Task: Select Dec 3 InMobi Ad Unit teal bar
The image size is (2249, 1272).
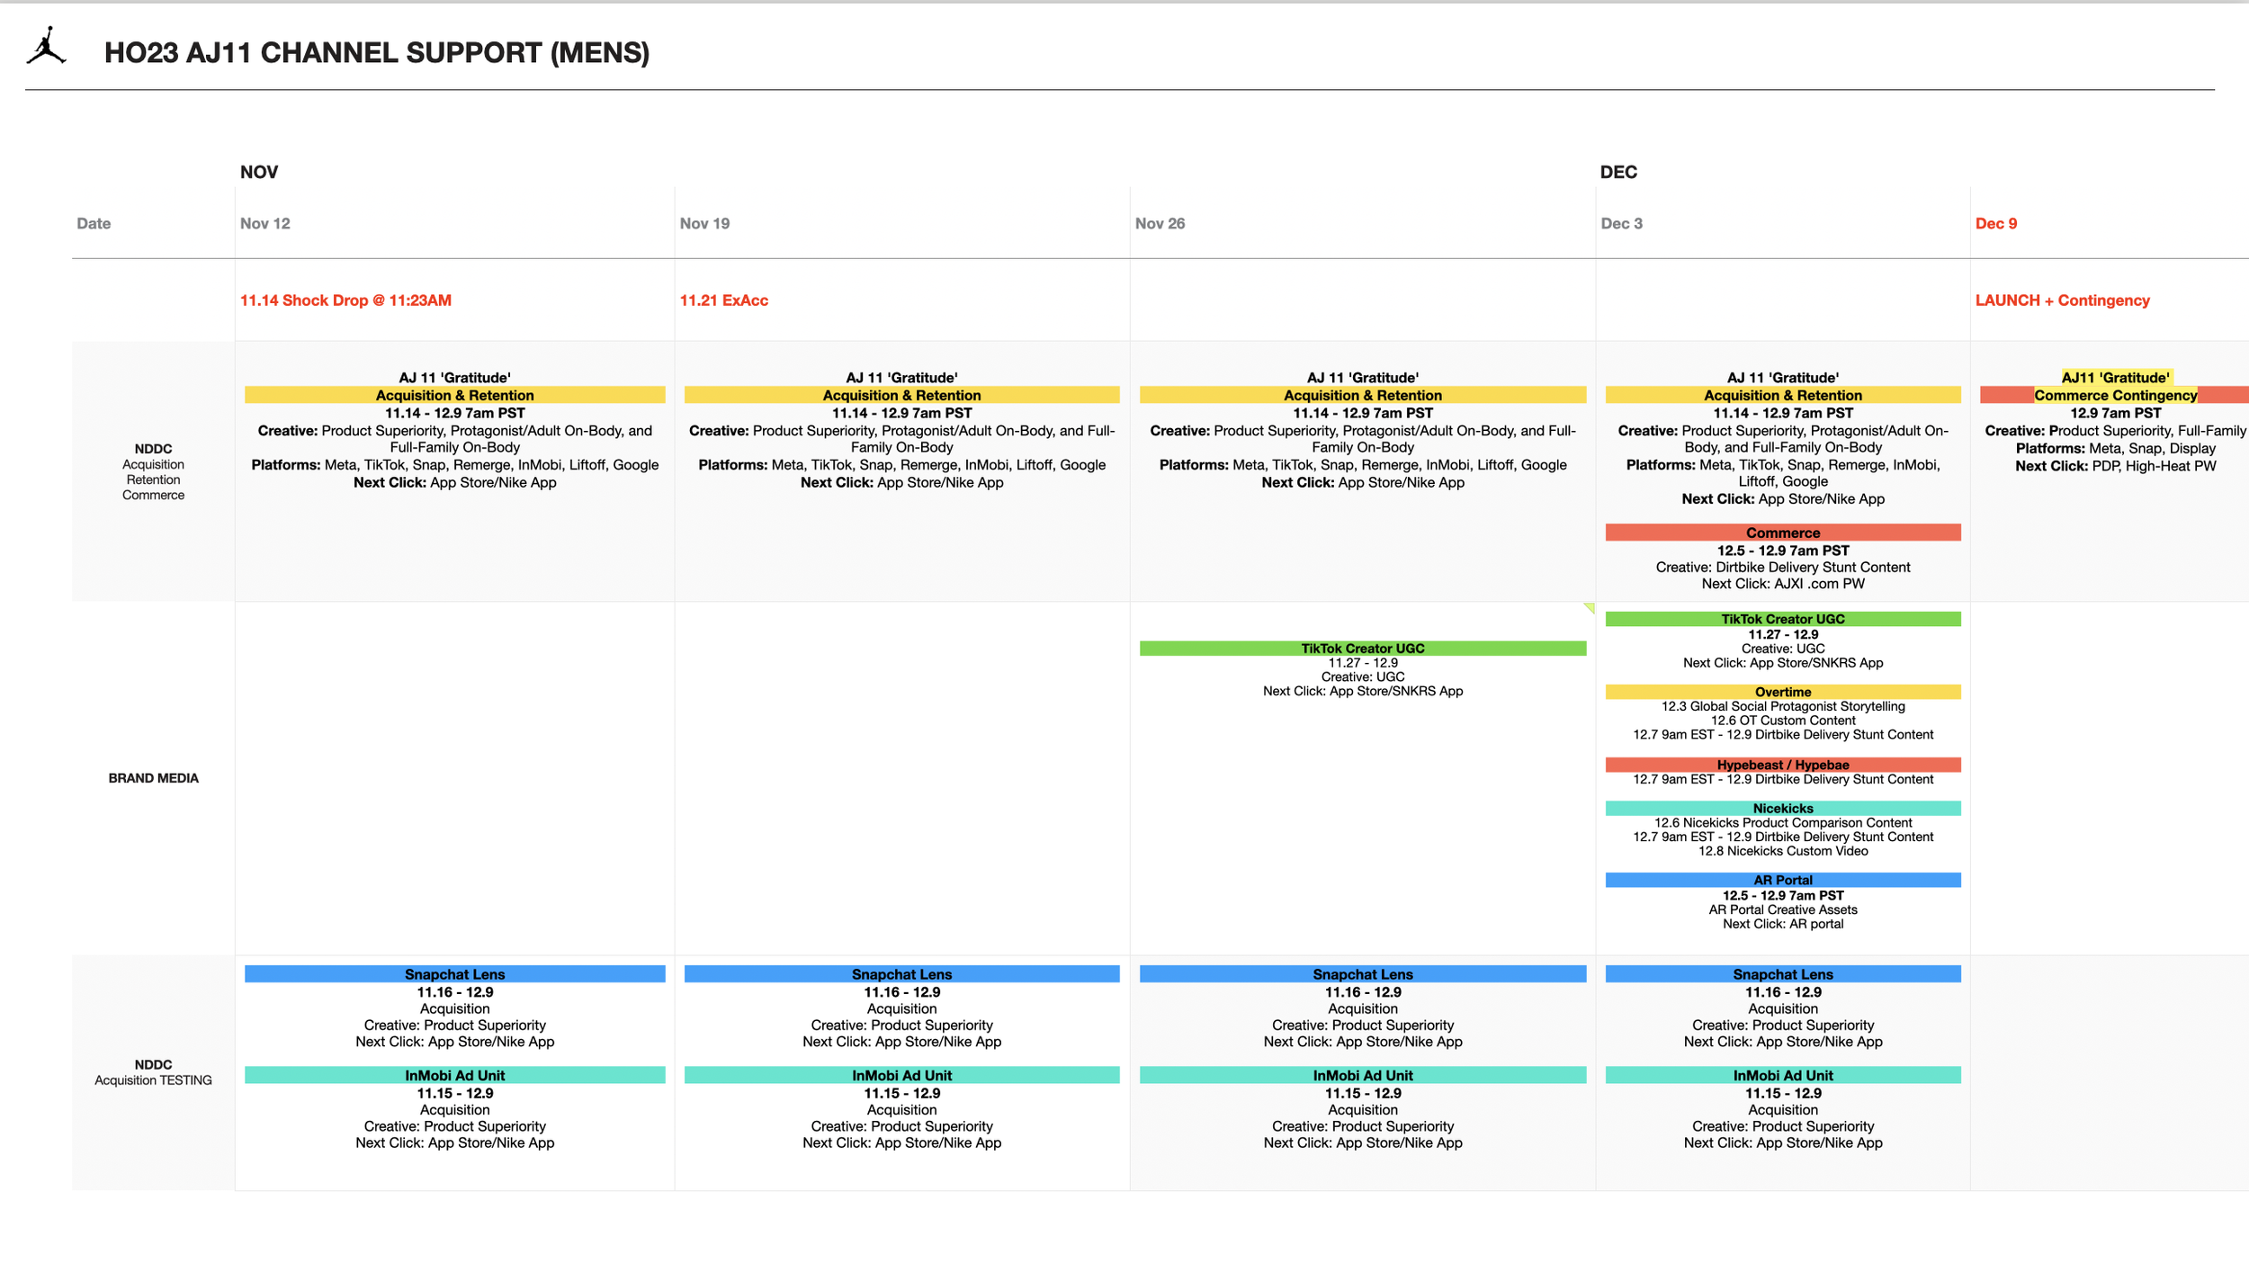Action: click(x=1783, y=1075)
